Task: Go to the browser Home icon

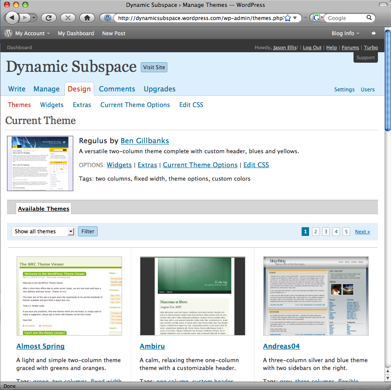Action: click(x=87, y=18)
